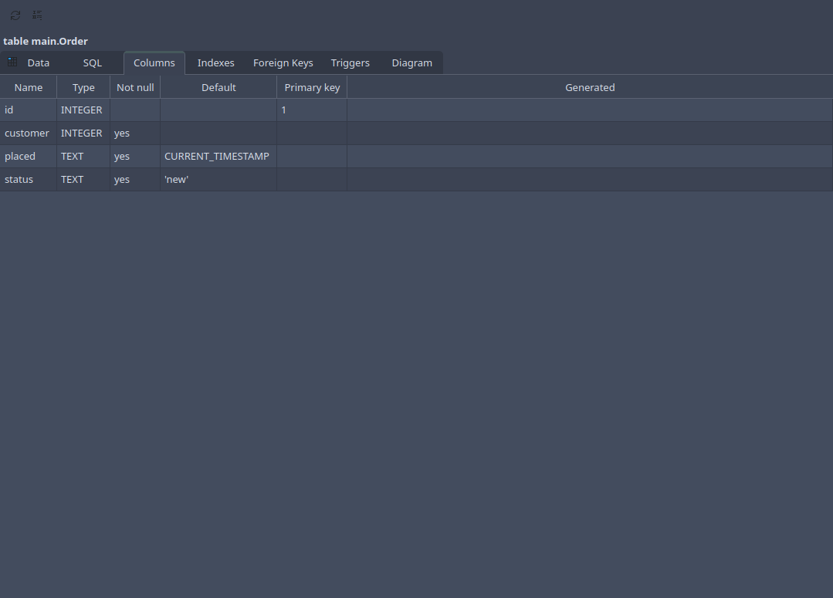Viewport: 833px width, 598px height.
Task: Click the TEXT type of the status row
Action: pos(83,180)
